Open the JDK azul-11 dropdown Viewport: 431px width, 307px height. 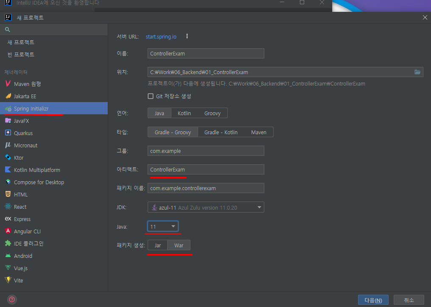(x=206, y=207)
